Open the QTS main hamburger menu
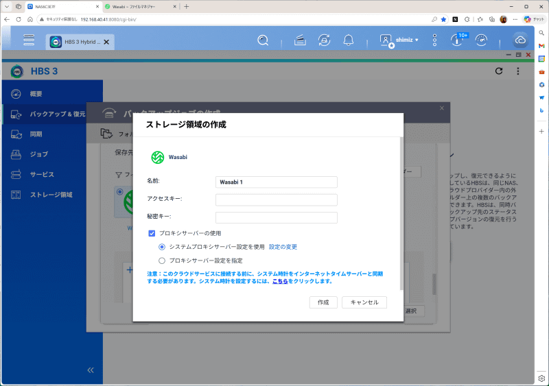549x386 pixels. click(x=29, y=40)
